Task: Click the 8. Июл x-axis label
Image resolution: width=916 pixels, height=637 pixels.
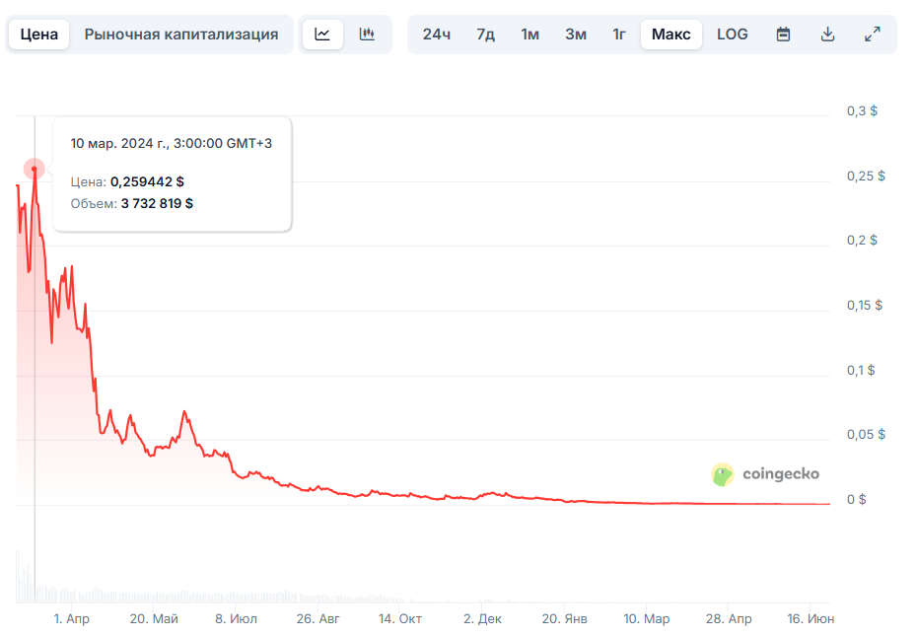Action: pos(237,619)
